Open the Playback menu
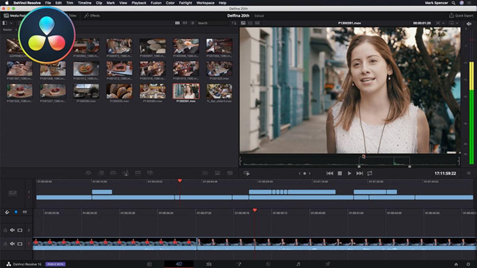Viewport: 477px width, 268px height. click(x=139, y=3)
